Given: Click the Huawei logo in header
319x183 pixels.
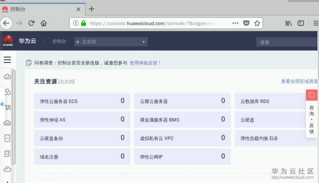Looking at the screenshot, I should coord(8,41).
